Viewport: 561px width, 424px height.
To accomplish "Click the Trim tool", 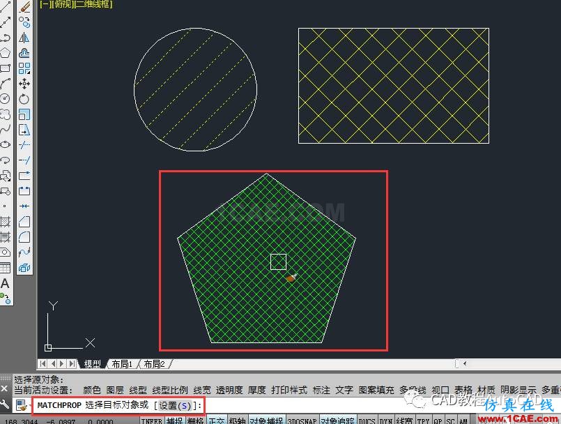I will 24,144.
